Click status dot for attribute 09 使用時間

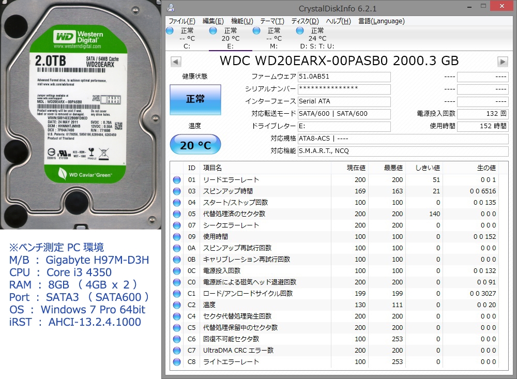(177, 237)
